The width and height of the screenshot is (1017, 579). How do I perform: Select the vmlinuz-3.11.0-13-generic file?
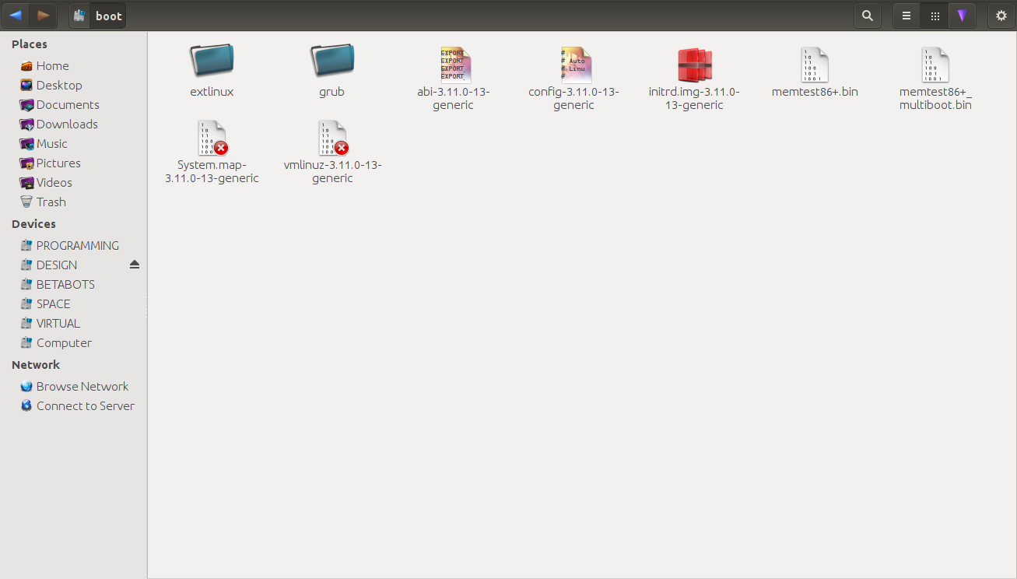(x=333, y=139)
